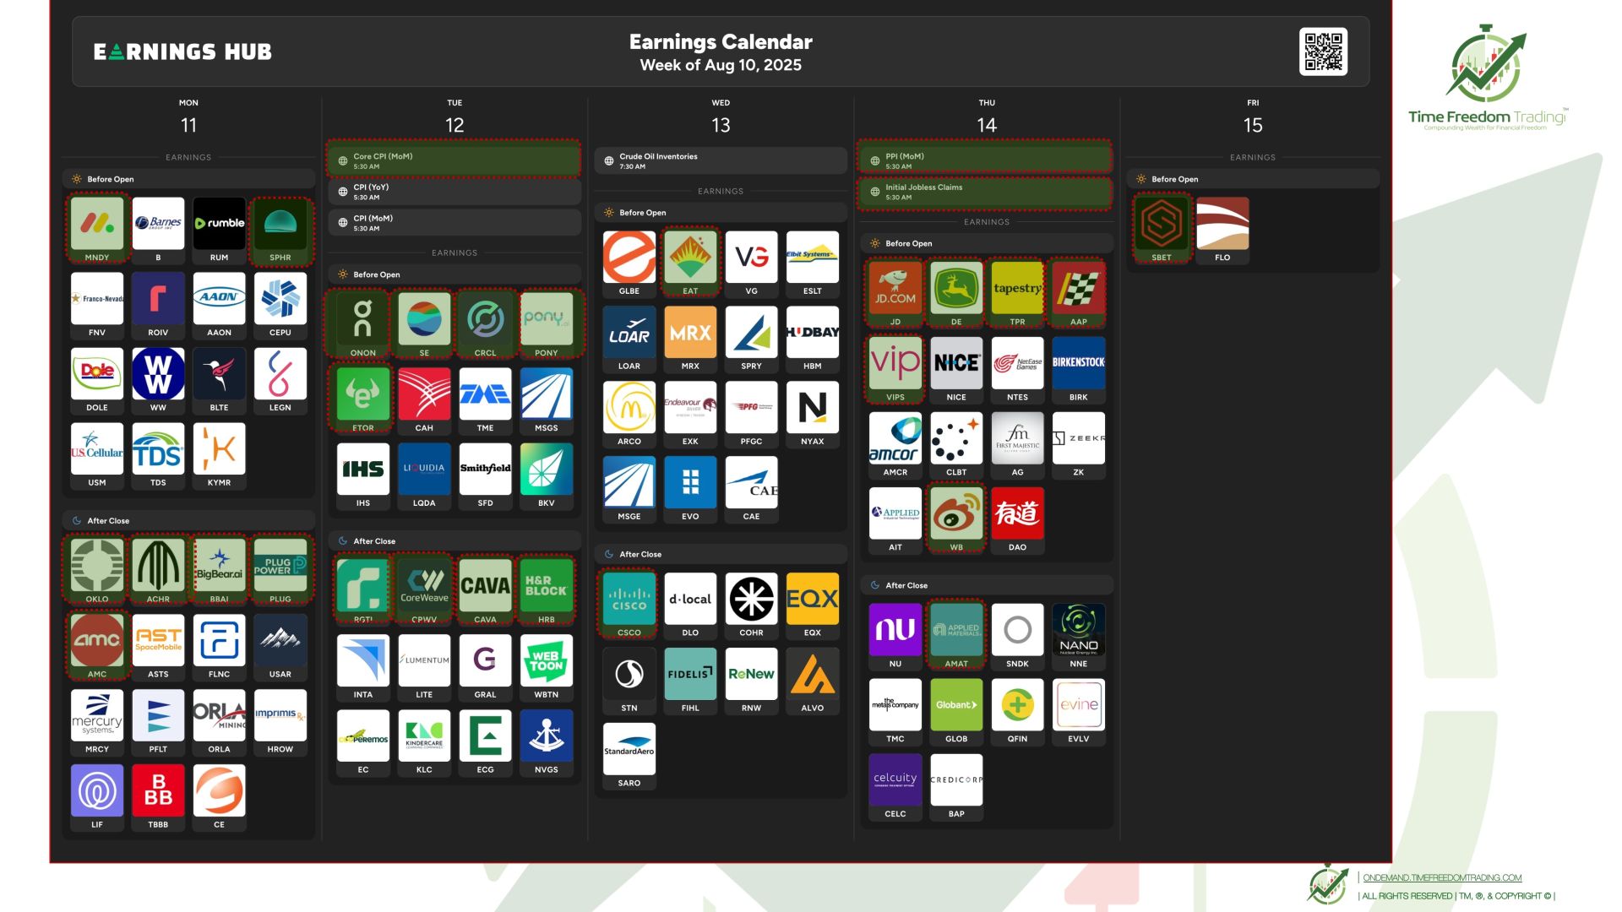Open the PPI (MoM) event
1622x912 pixels.
(986, 160)
